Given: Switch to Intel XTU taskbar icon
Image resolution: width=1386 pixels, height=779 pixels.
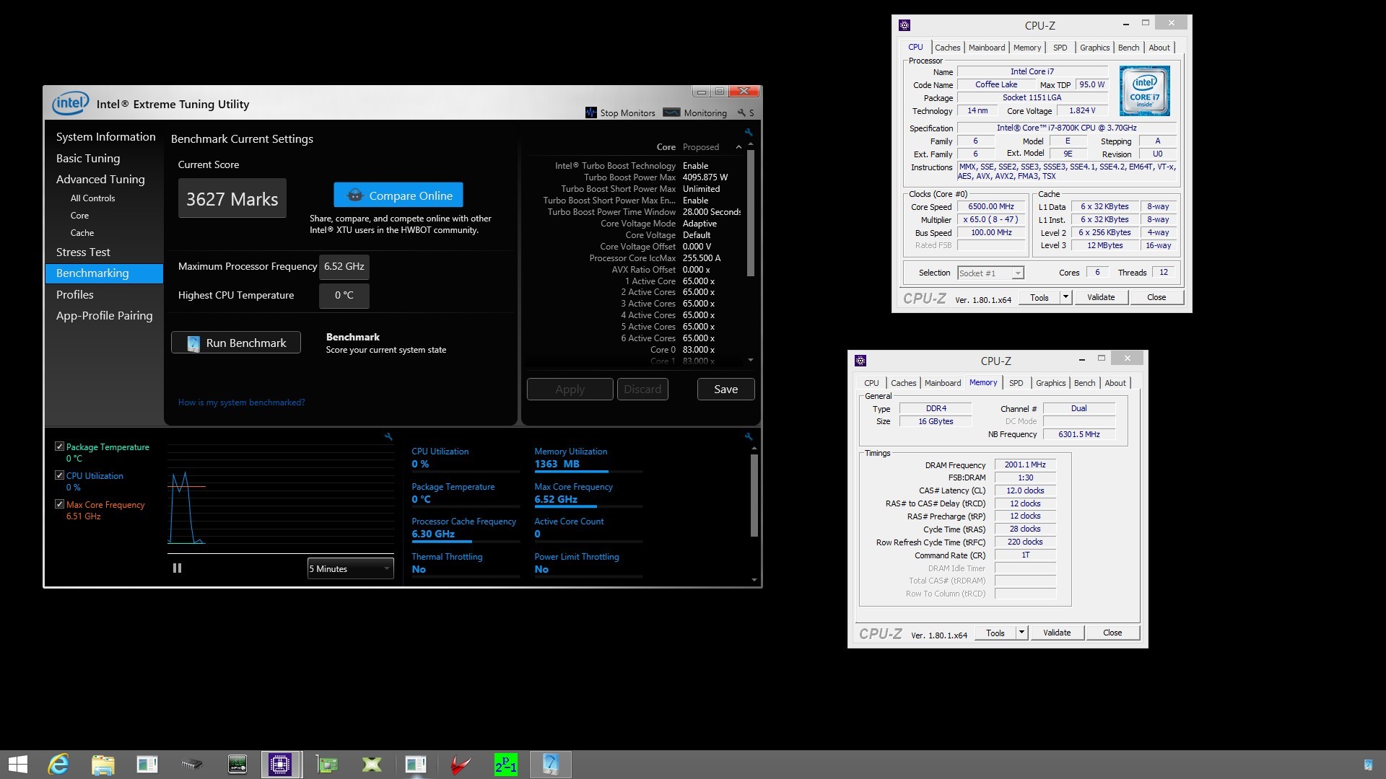Looking at the screenshot, I should [x=551, y=765].
